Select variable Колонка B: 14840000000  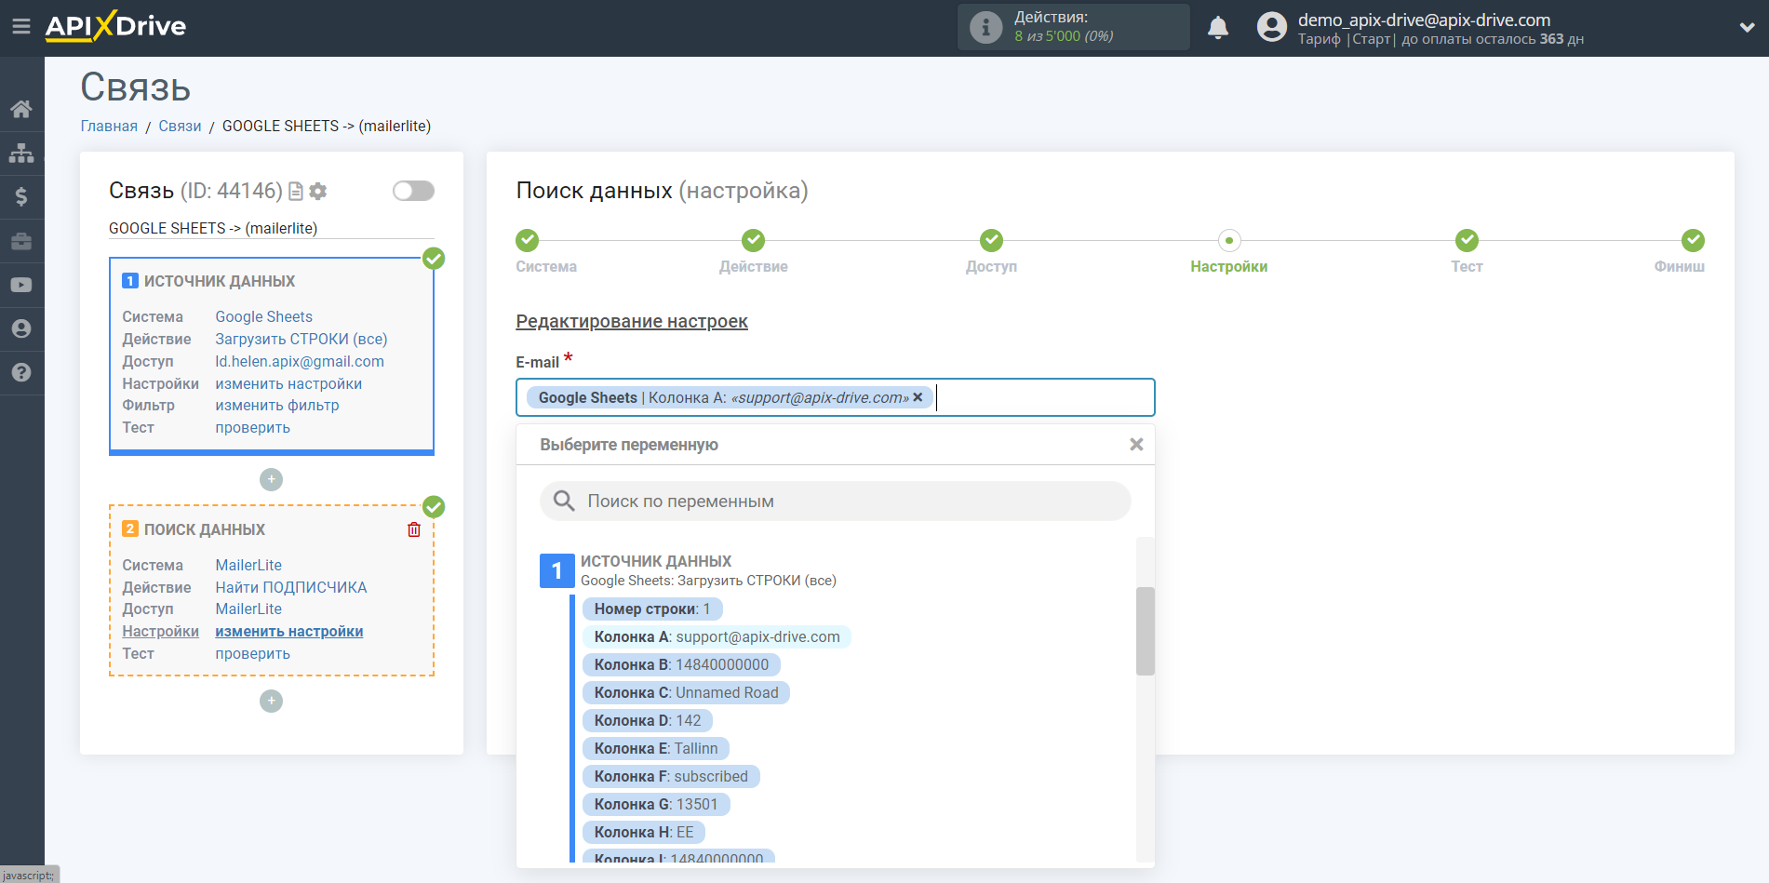pyautogui.click(x=681, y=664)
